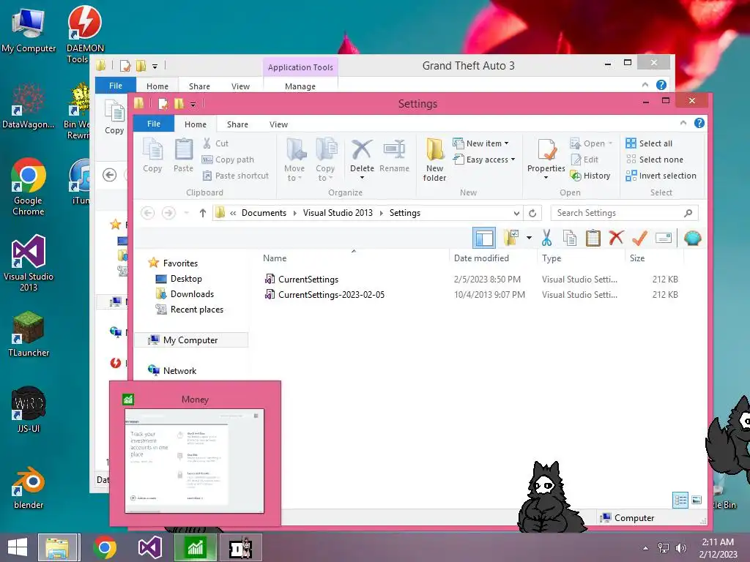Screen dimensions: 750x562
Task: Select CurrentSettings-2023-02-05 file
Action: click(x=331, y=295)
